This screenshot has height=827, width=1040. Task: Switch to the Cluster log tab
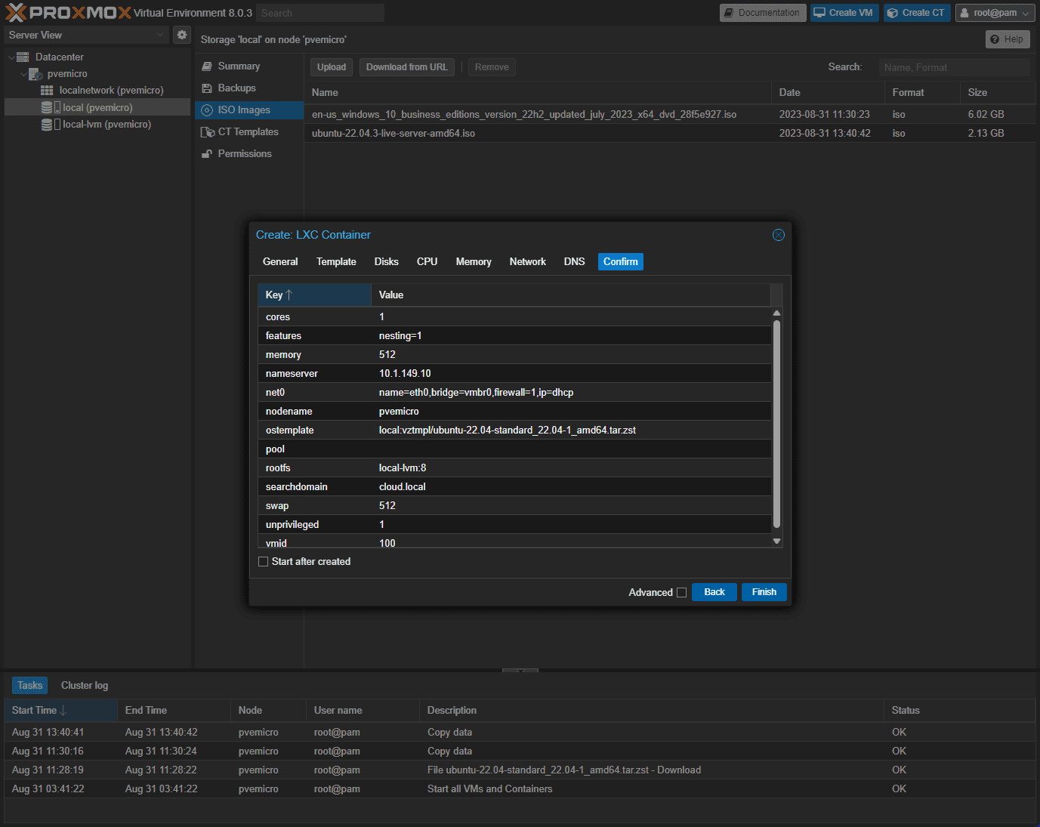85,686
